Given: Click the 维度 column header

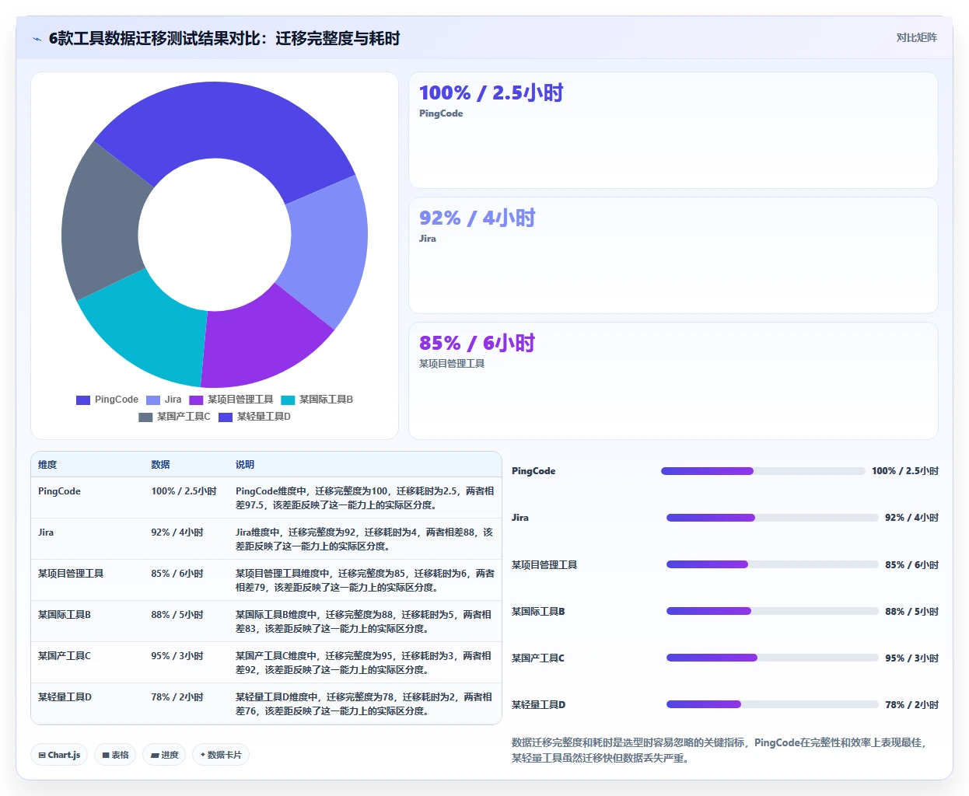Looking at the screenshot, I should 47,465.
